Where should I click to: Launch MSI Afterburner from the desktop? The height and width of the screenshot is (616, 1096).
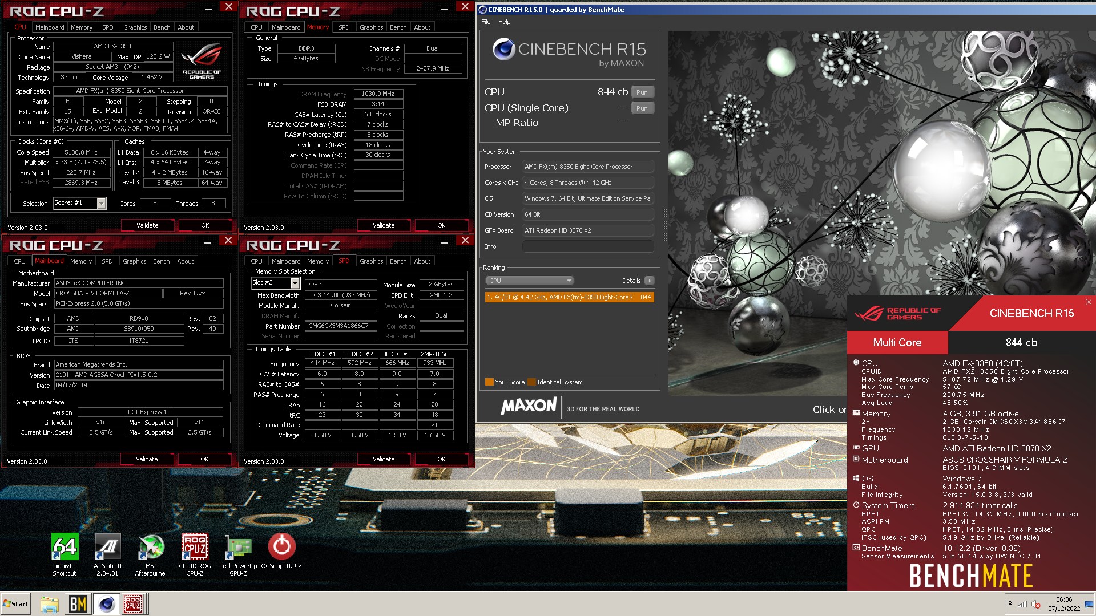point(151,554)
